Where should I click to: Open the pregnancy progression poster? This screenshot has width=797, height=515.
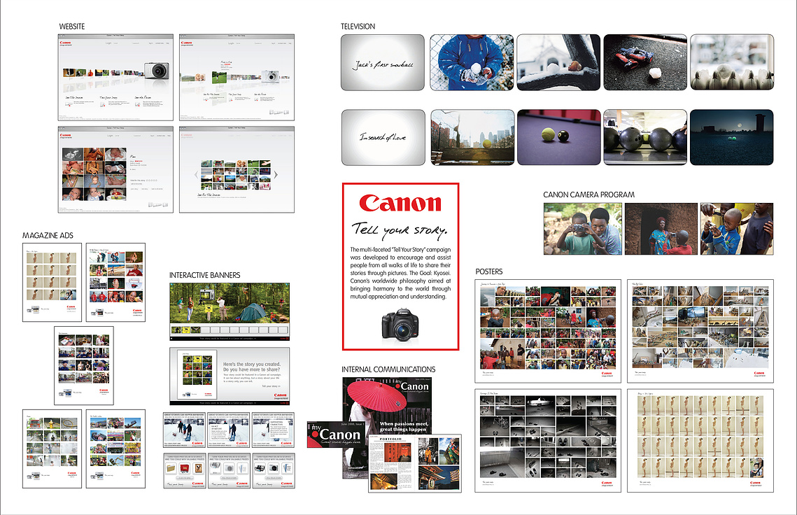(700, 441)
